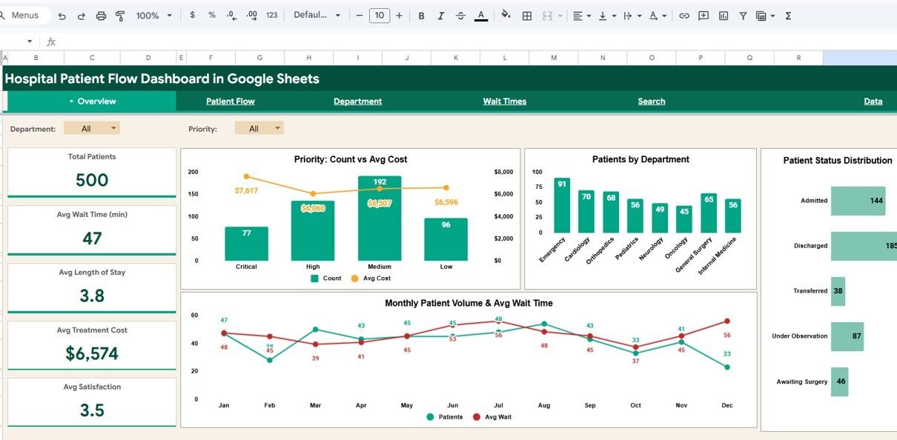The width and height of the screenshot is (897, 440).
Task: Toggle italic formatting
Action: (x=441, y=16)
